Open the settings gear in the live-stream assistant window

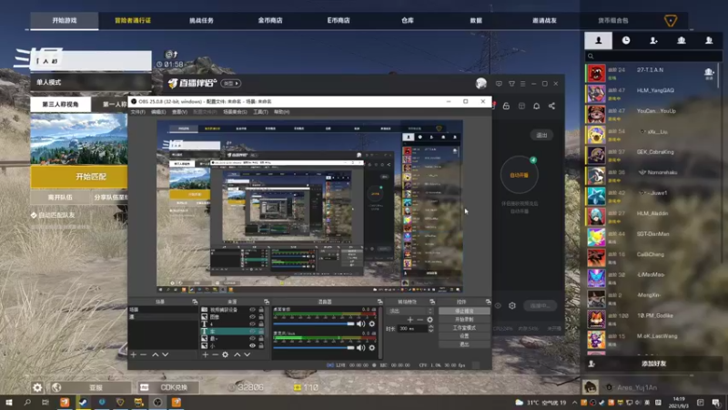pyautogui.click(x=512, y=305)
